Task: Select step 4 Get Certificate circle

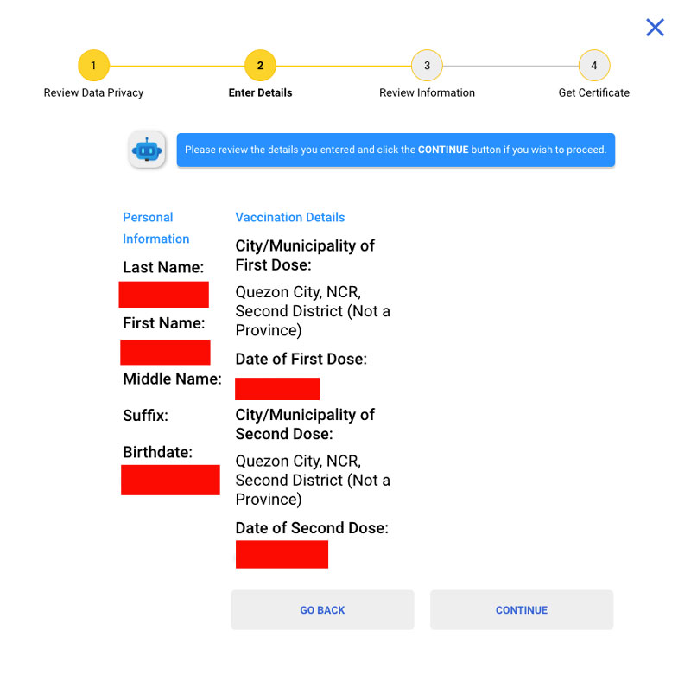Action: coord(593,65)
